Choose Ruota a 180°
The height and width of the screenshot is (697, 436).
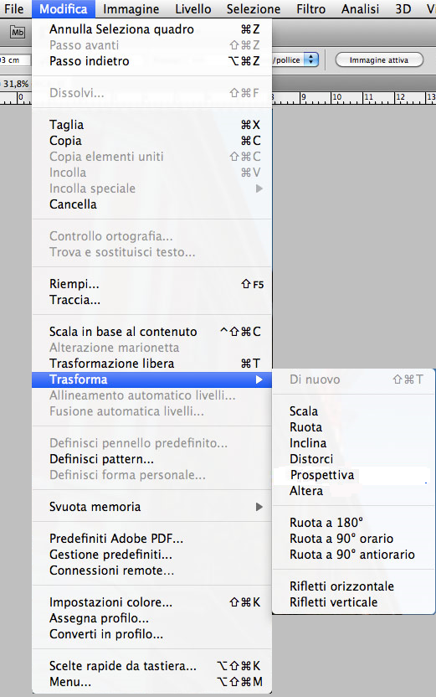(x=353, y=523)
